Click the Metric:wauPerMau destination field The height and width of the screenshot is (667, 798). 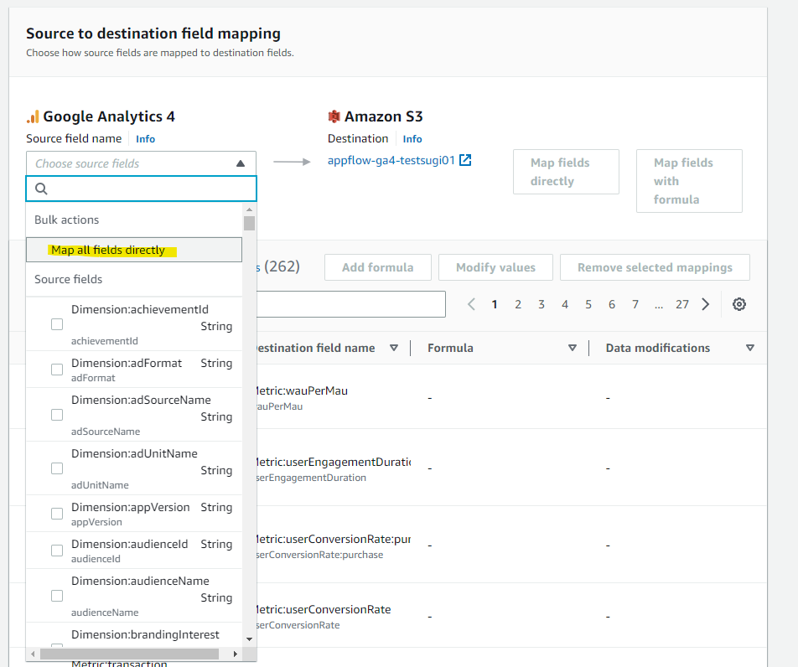(302, 390)
